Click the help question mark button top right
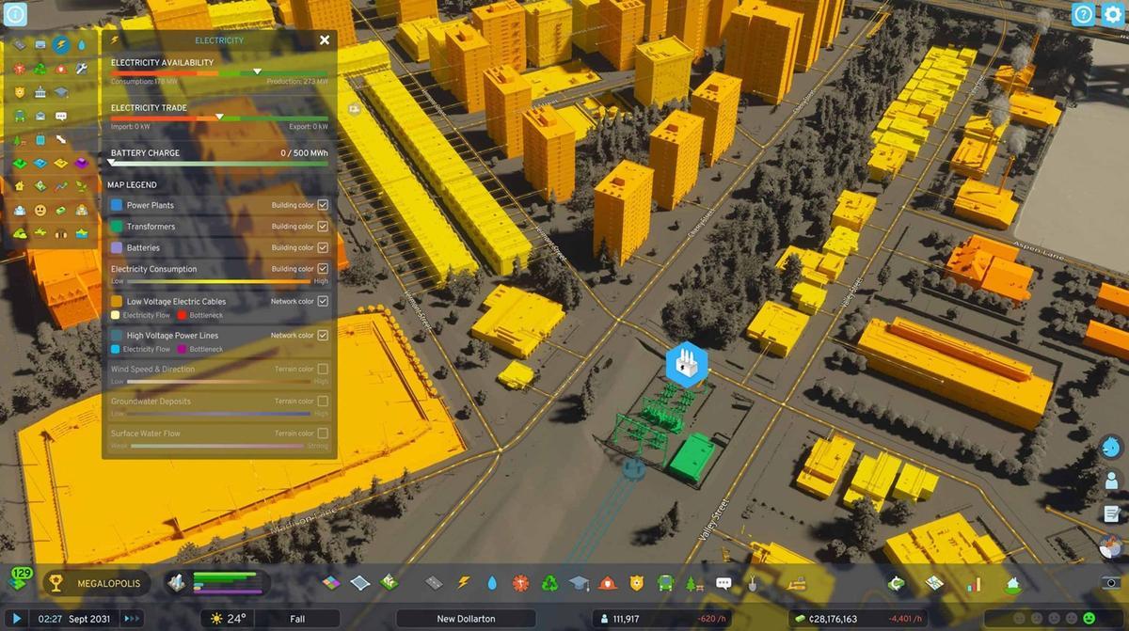The width and height of the screenshot is (1129, 631). [1084, 15]
